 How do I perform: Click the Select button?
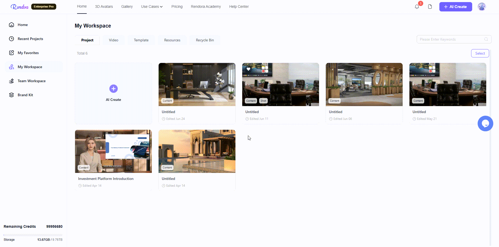coord(480,53)
